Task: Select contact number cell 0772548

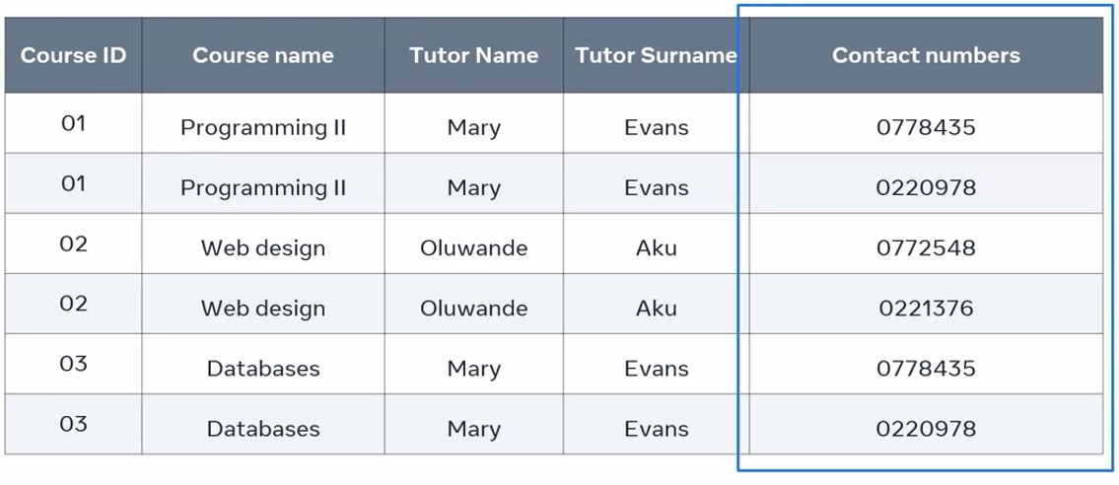Action: click(926, 247)
